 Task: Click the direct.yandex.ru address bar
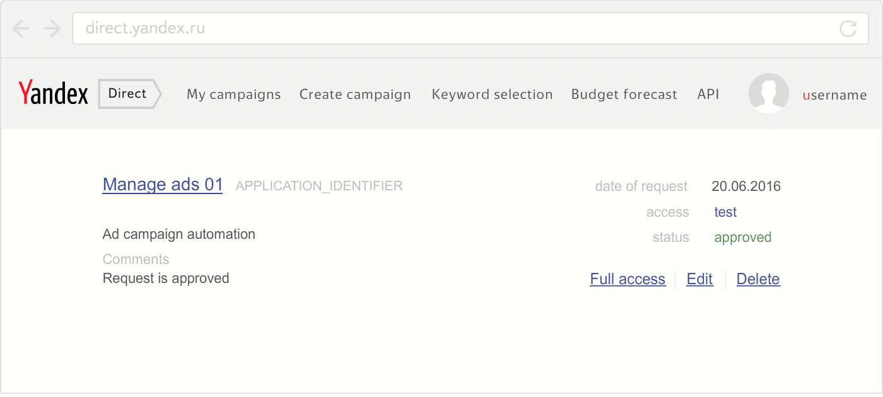tap(466, 28)
